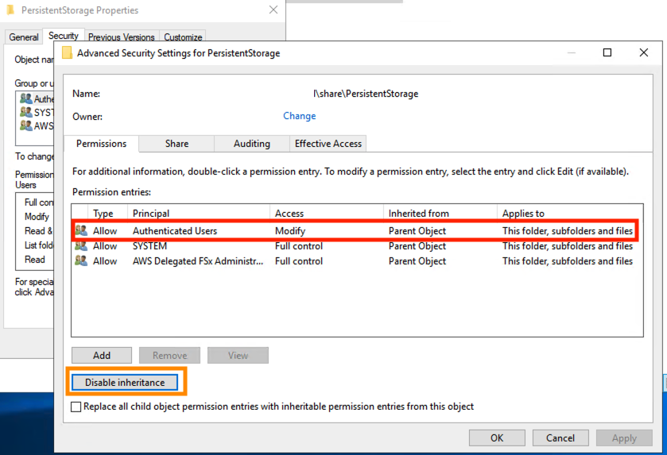This screenshot has height=455, width=667.
Task: Sort entries by Access column header
Action: pos(326,214)
